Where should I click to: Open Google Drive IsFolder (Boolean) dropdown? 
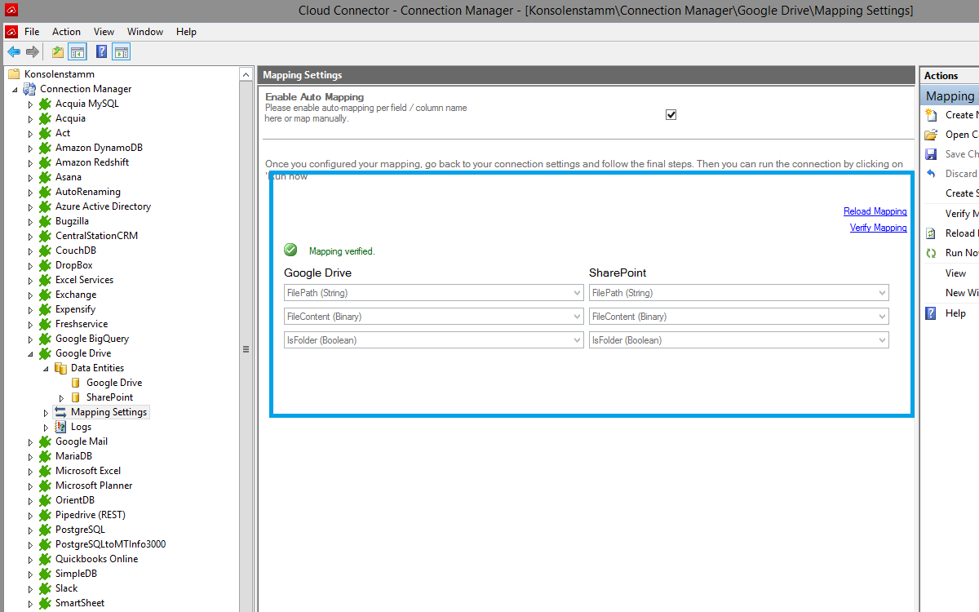pyautogui.click(x=433, y=340)
